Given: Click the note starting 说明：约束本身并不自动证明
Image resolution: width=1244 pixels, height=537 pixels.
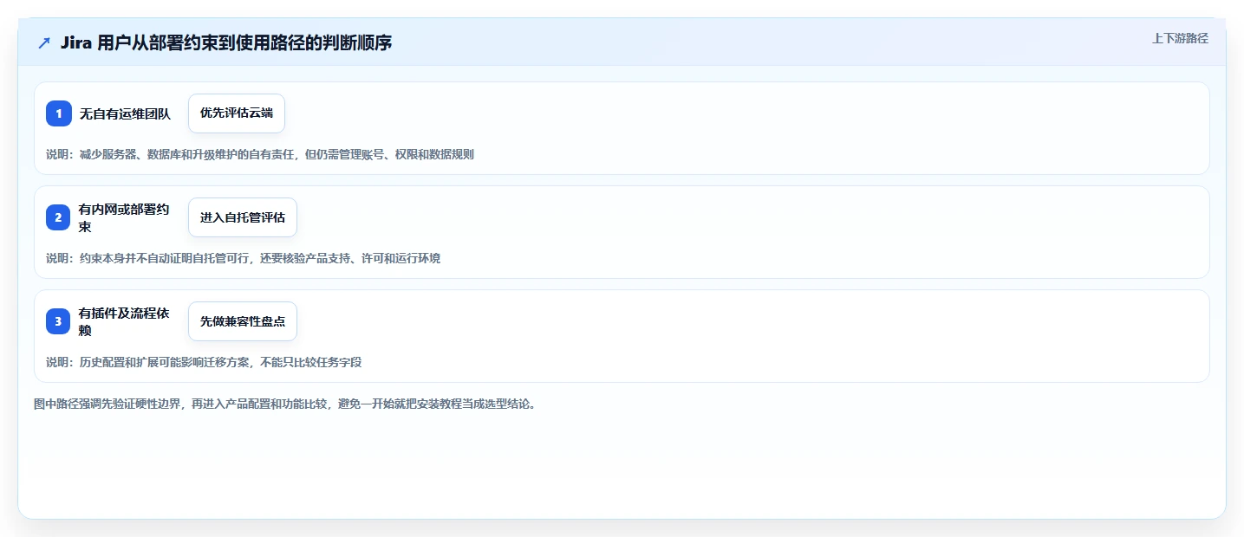Looking at the screenshot, I should click(244, 258).
